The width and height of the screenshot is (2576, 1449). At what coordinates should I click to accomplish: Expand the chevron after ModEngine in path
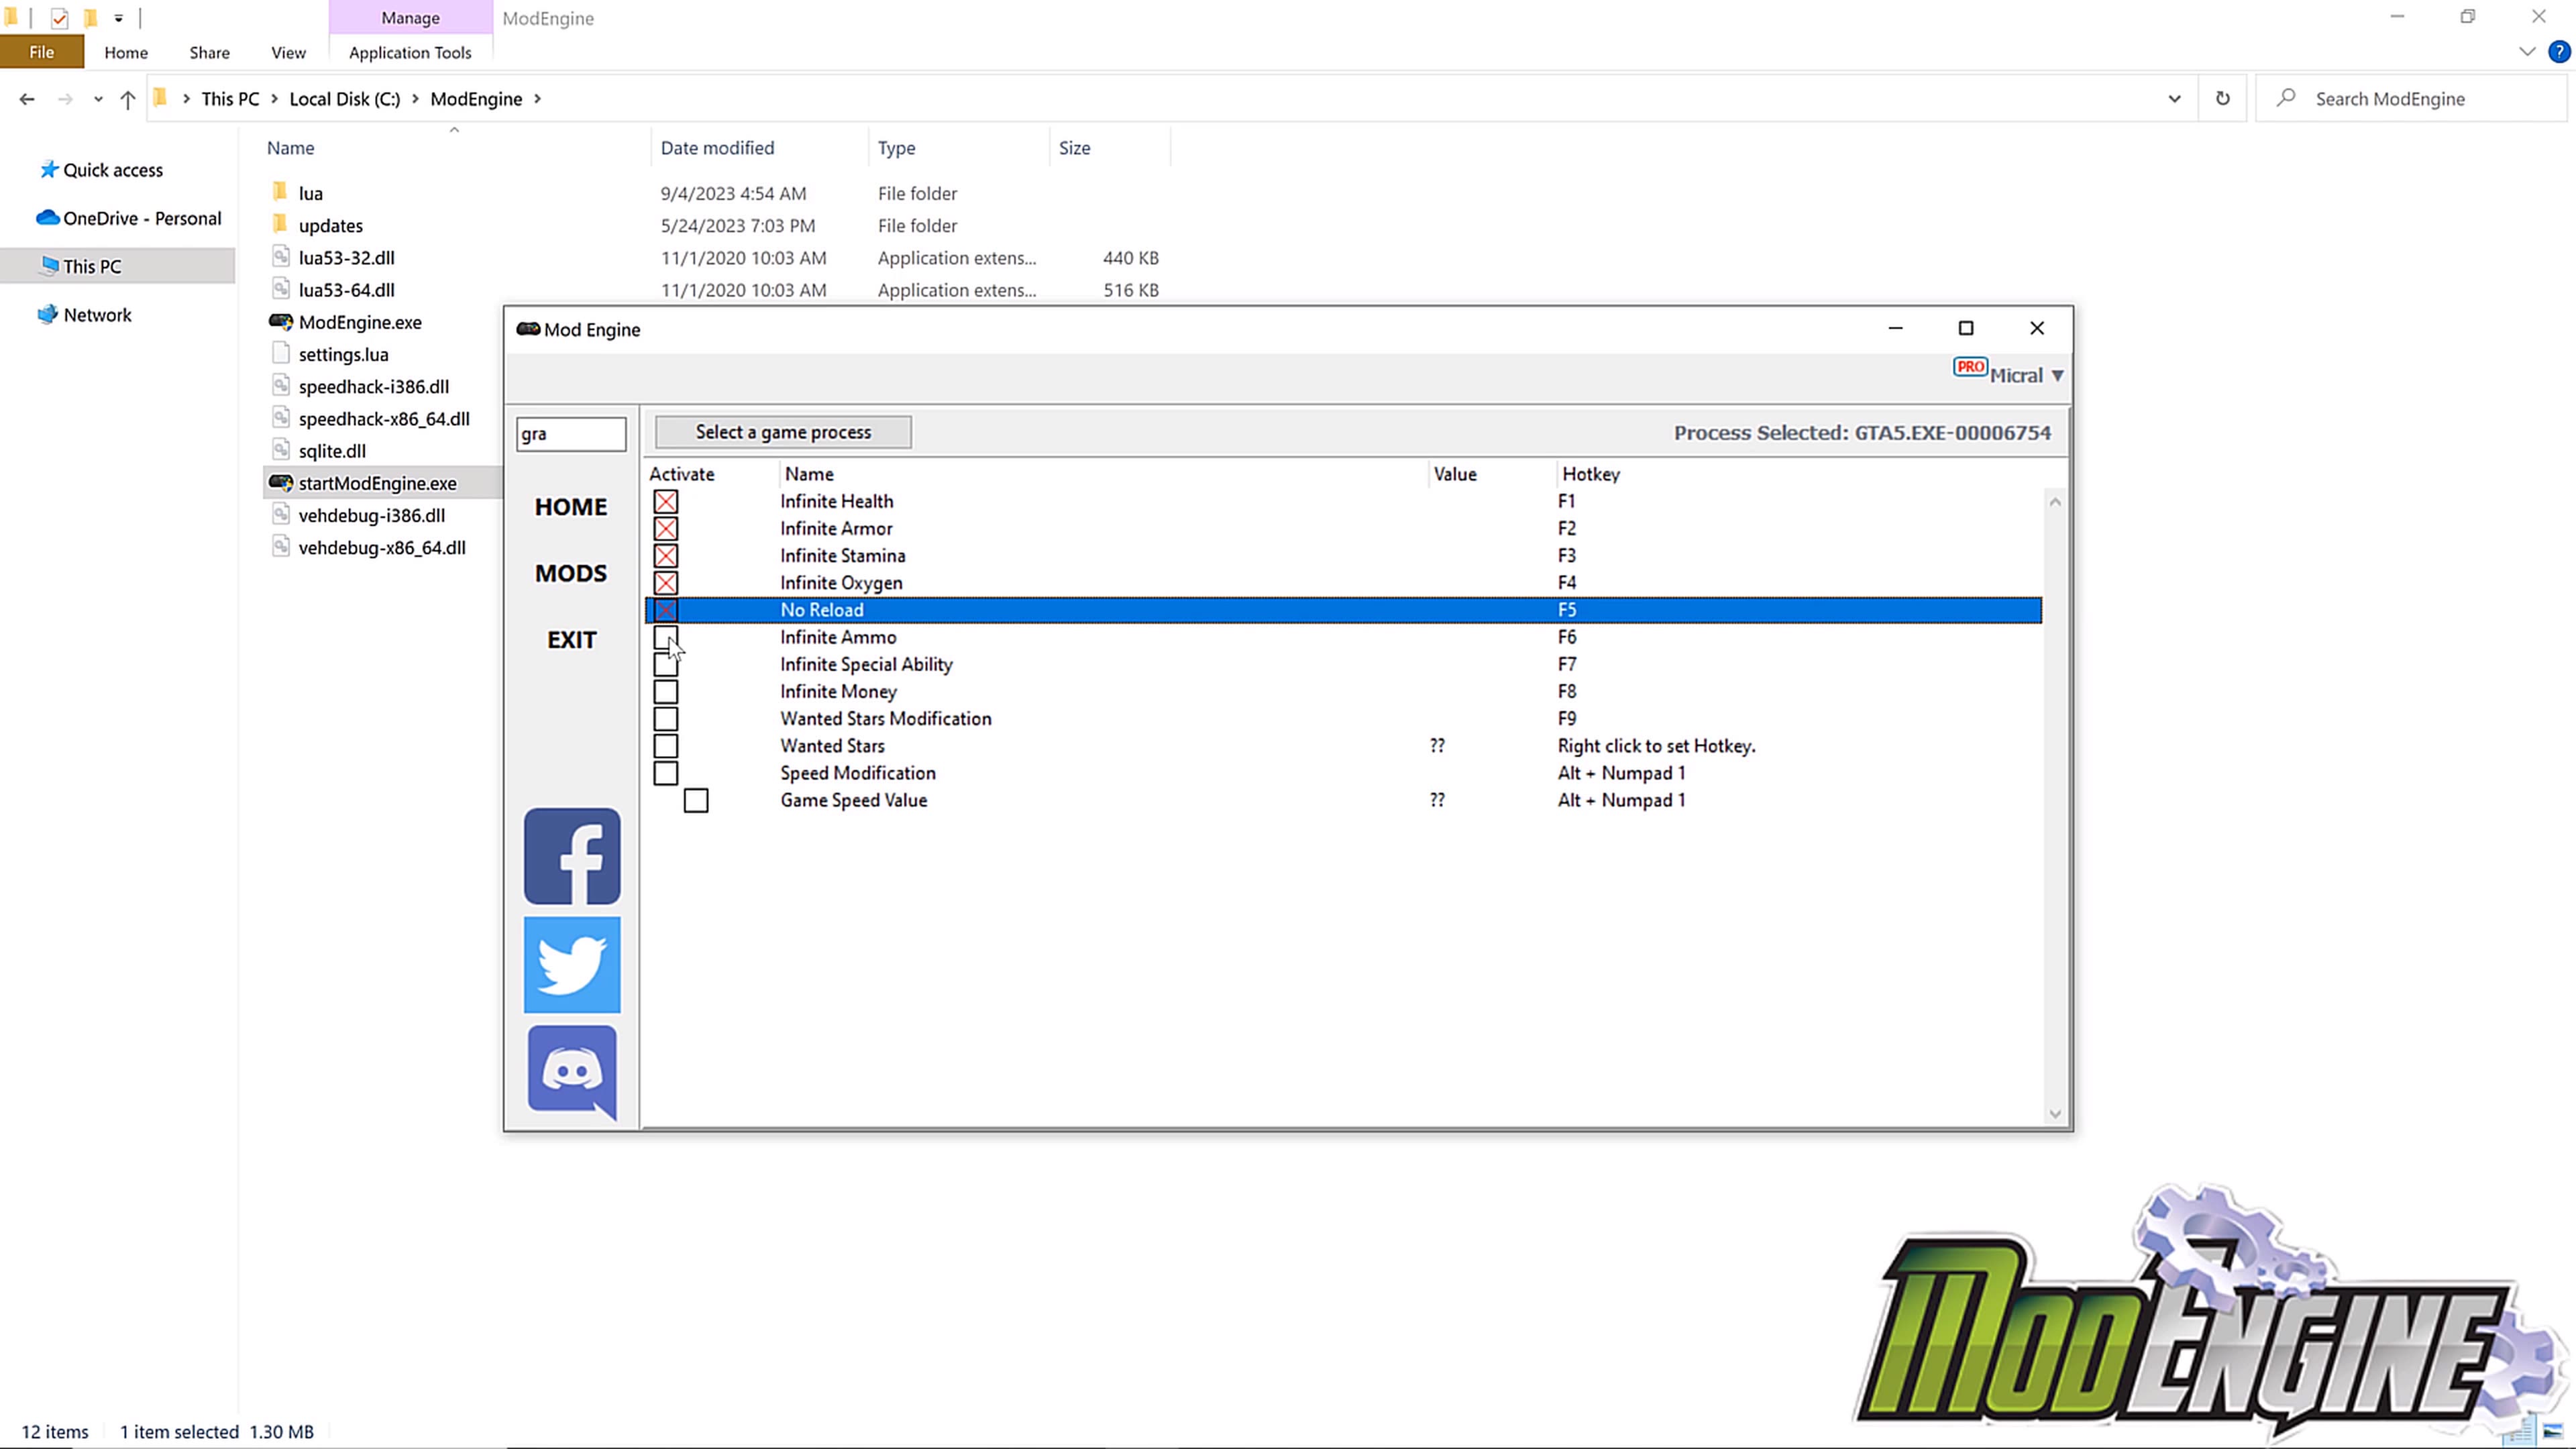(538, 99)
